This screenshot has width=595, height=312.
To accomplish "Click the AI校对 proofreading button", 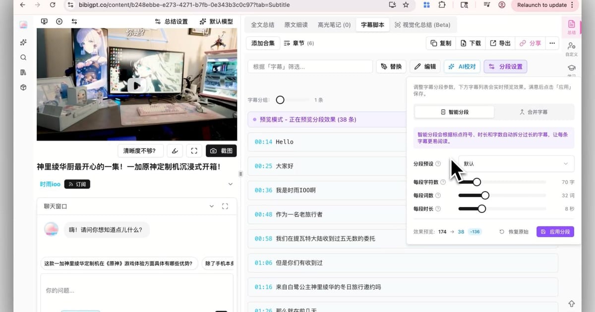I will 462,66.
